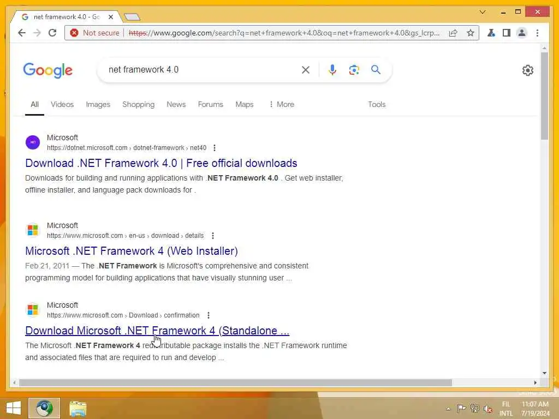Open options for the dotnet.microsoft.com result
Viewport: 559px width, 419px height.
(x=214, y=148)
